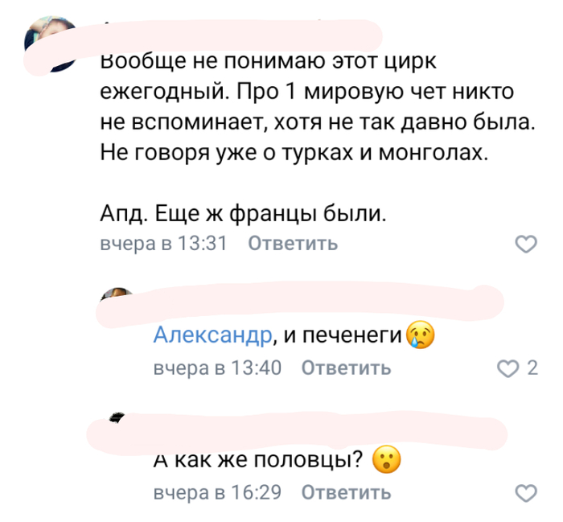This screenshot has width=563, height=522.
Task: Reply to the comment posted at 13:40
Action: pyautogui.click(x=346, y=368)
